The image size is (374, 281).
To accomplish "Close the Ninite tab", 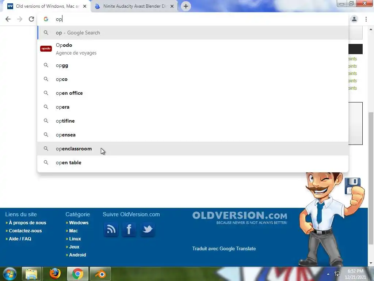I will pos(172,6).
